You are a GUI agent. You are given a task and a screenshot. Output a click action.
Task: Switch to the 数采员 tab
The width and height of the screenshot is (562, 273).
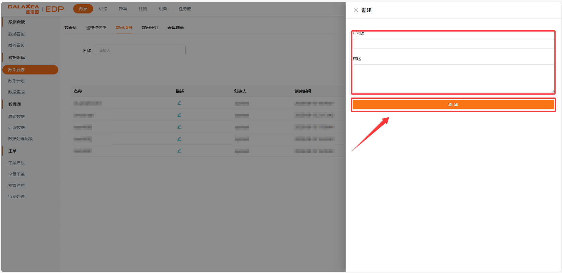[x=70, y=27]
